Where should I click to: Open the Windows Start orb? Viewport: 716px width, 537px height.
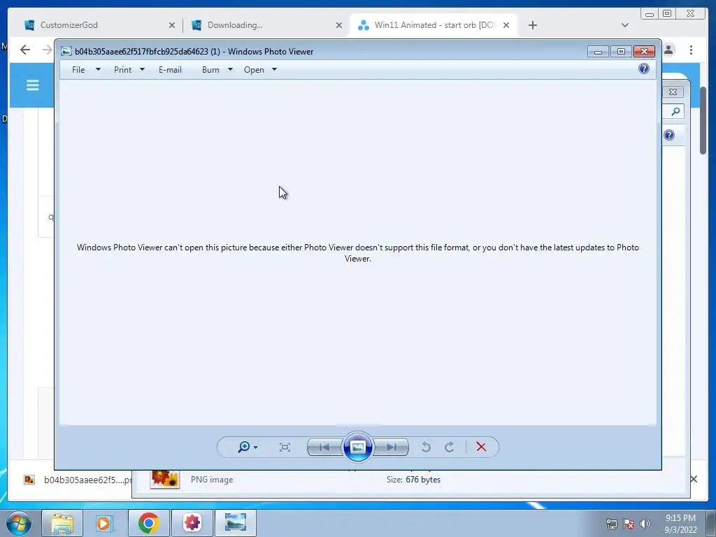(19, 523)
